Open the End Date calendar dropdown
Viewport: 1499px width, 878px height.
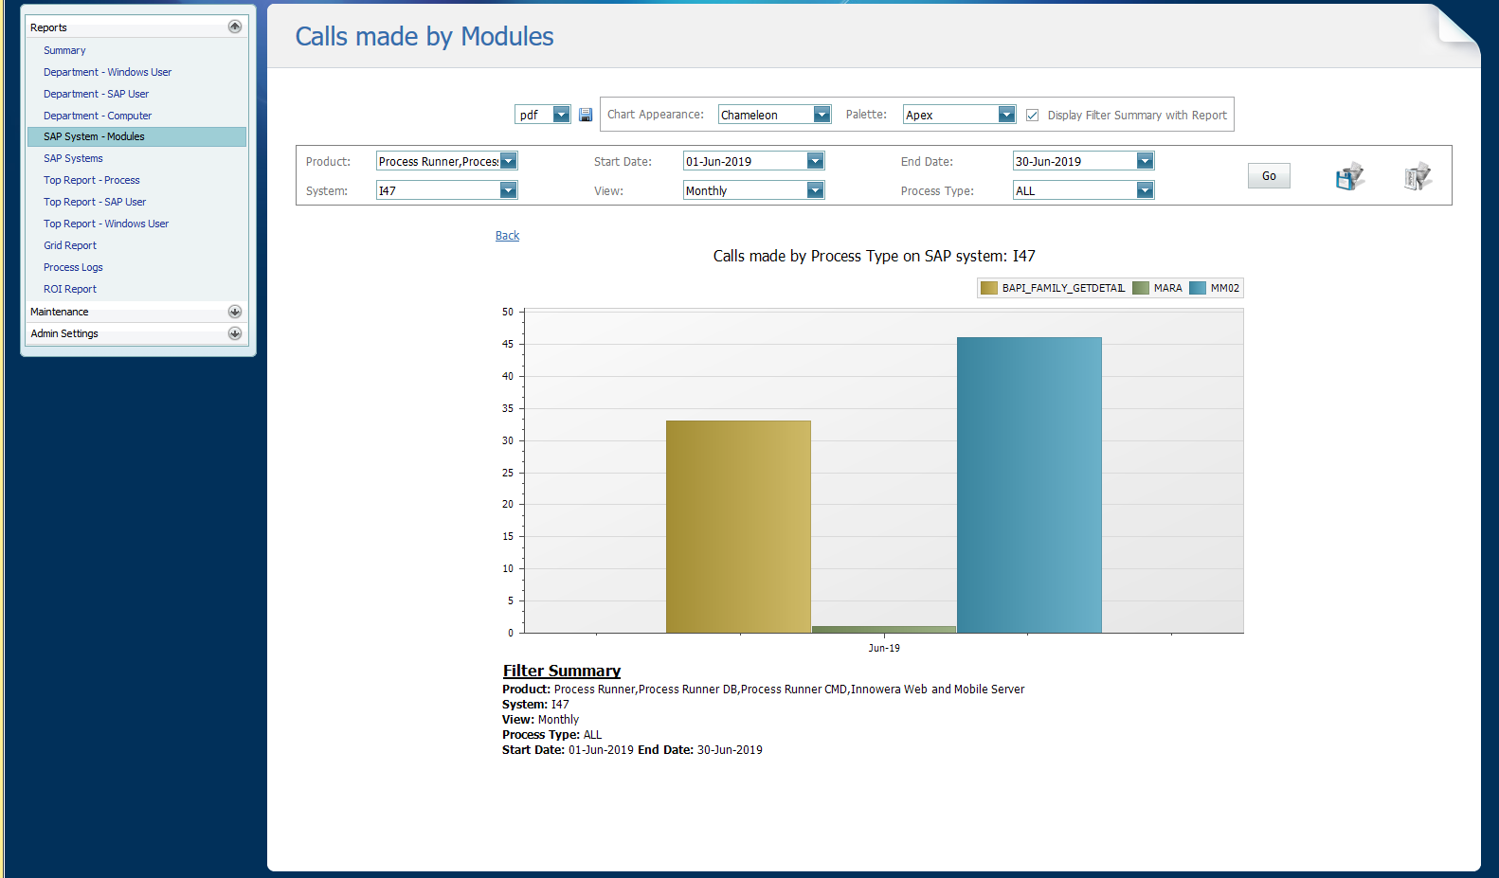[x=1145, y=161]
